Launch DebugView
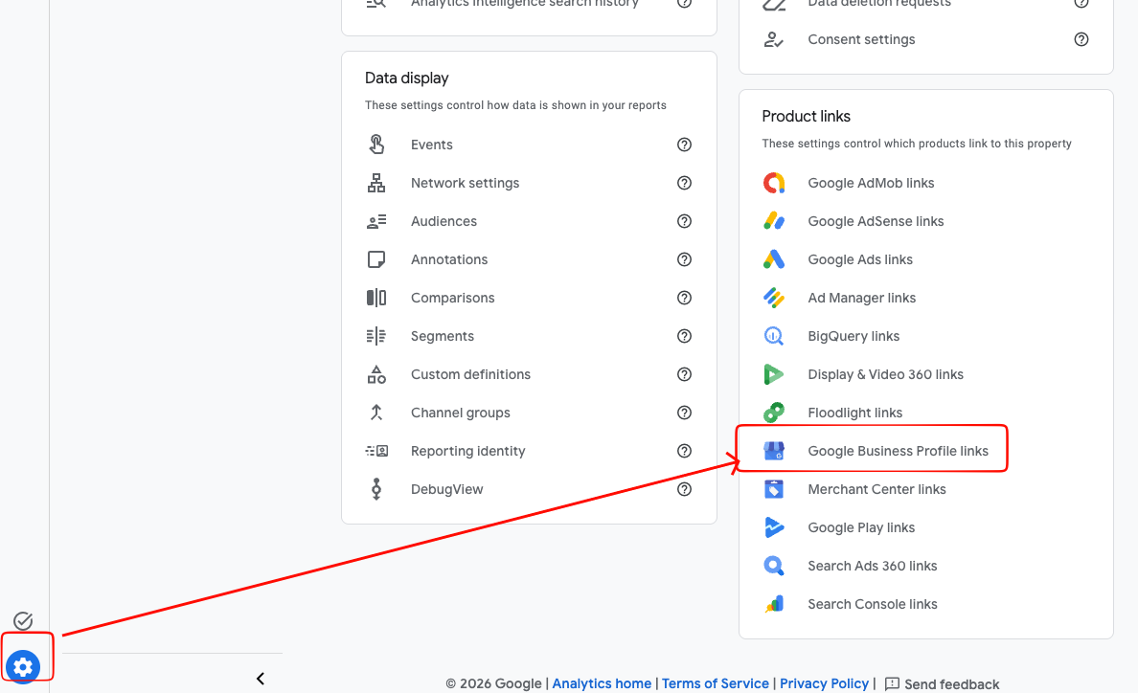The image size is (1138, 693). pos(447,489)
